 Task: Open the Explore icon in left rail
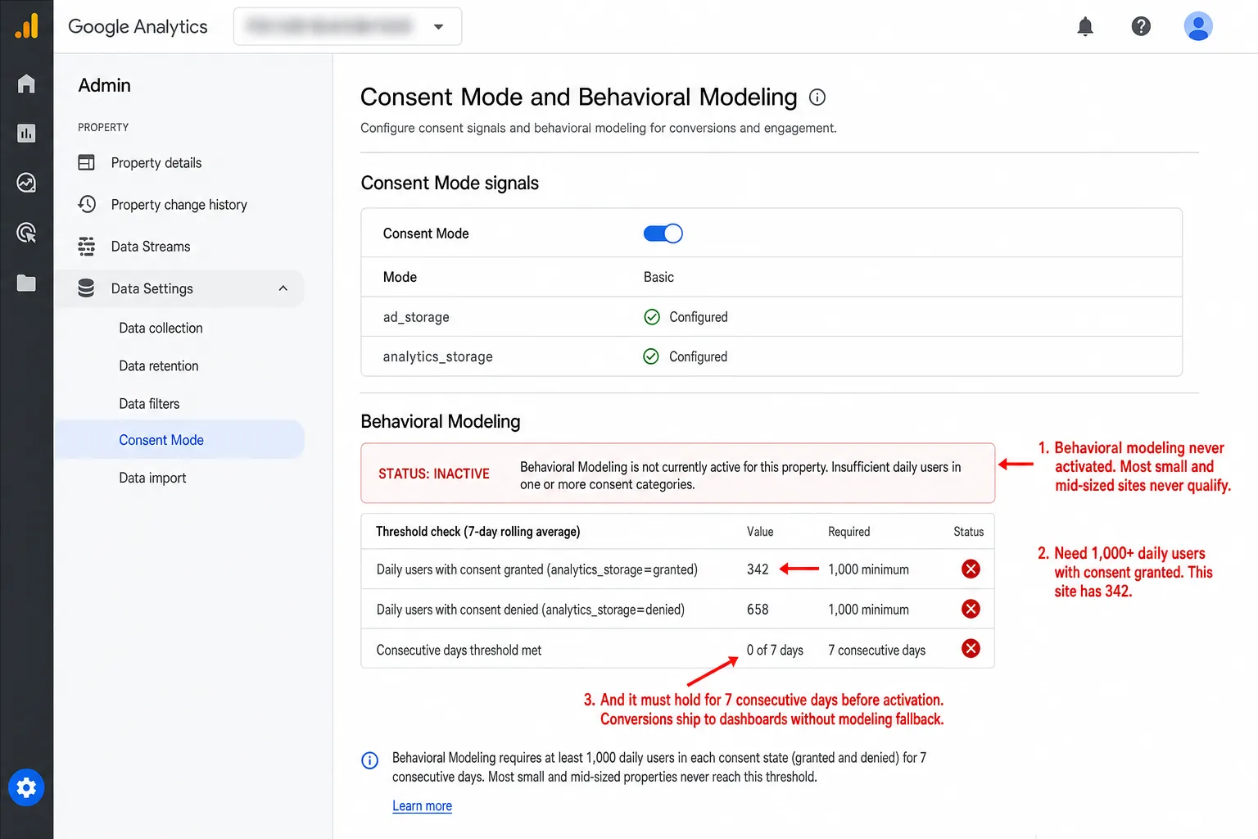[x=26, y=183]
